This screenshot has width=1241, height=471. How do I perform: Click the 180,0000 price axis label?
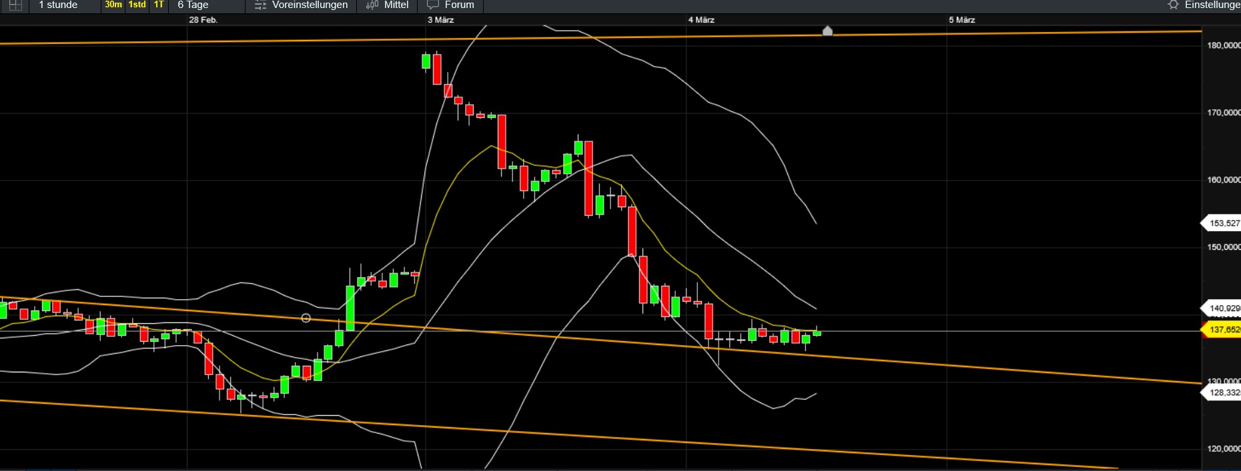pos(1224,45)
